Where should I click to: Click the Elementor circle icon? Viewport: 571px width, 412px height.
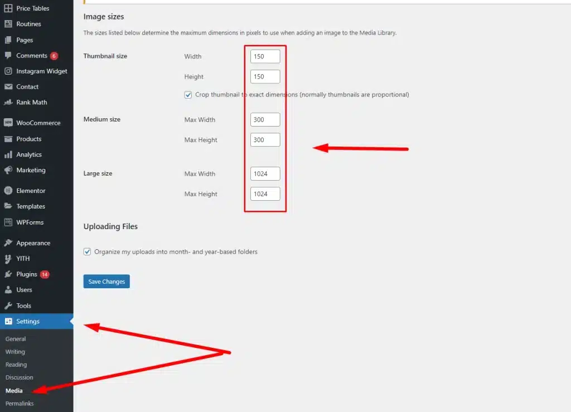coord(8,190)
